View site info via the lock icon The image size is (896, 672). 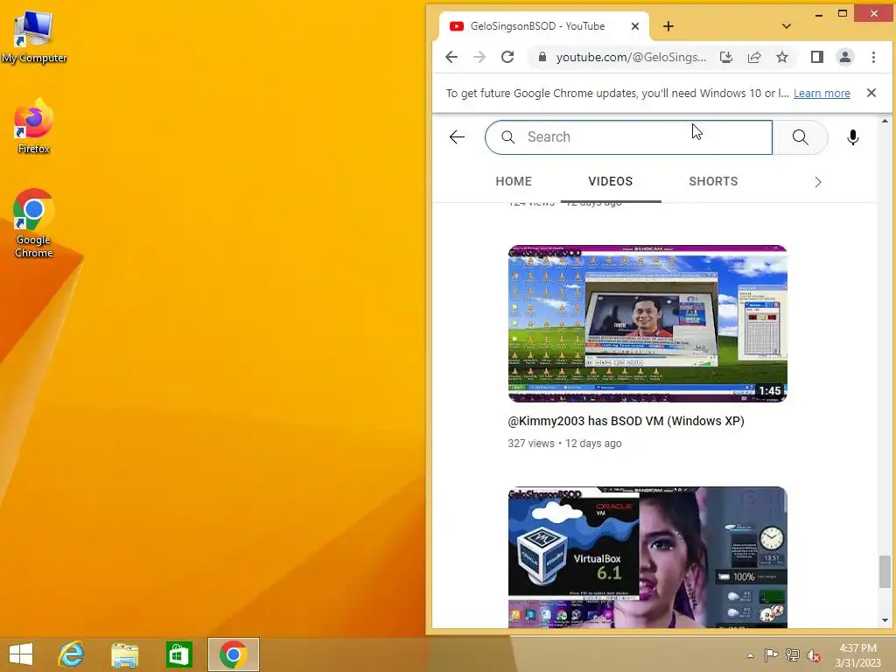coord(542,57)
